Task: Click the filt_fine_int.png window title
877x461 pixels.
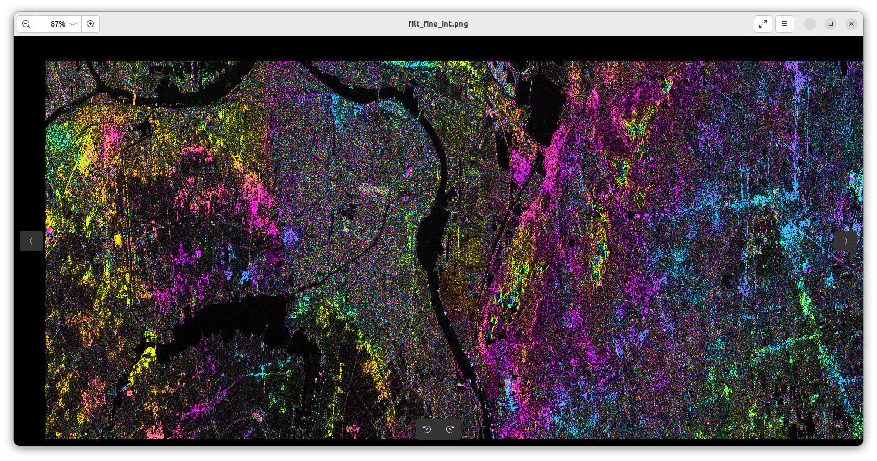Action: tap(438, 24)
